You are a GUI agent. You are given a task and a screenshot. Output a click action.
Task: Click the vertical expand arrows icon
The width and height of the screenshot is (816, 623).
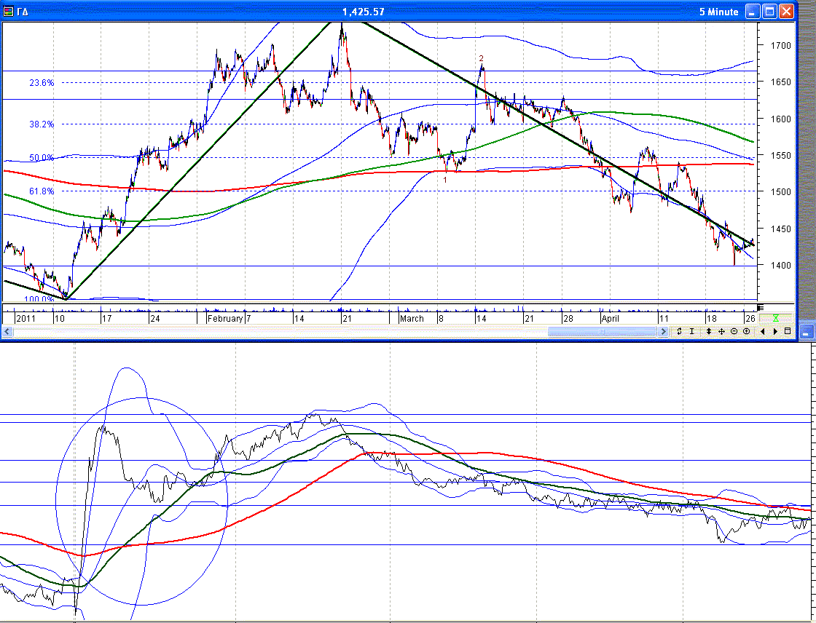709,331
